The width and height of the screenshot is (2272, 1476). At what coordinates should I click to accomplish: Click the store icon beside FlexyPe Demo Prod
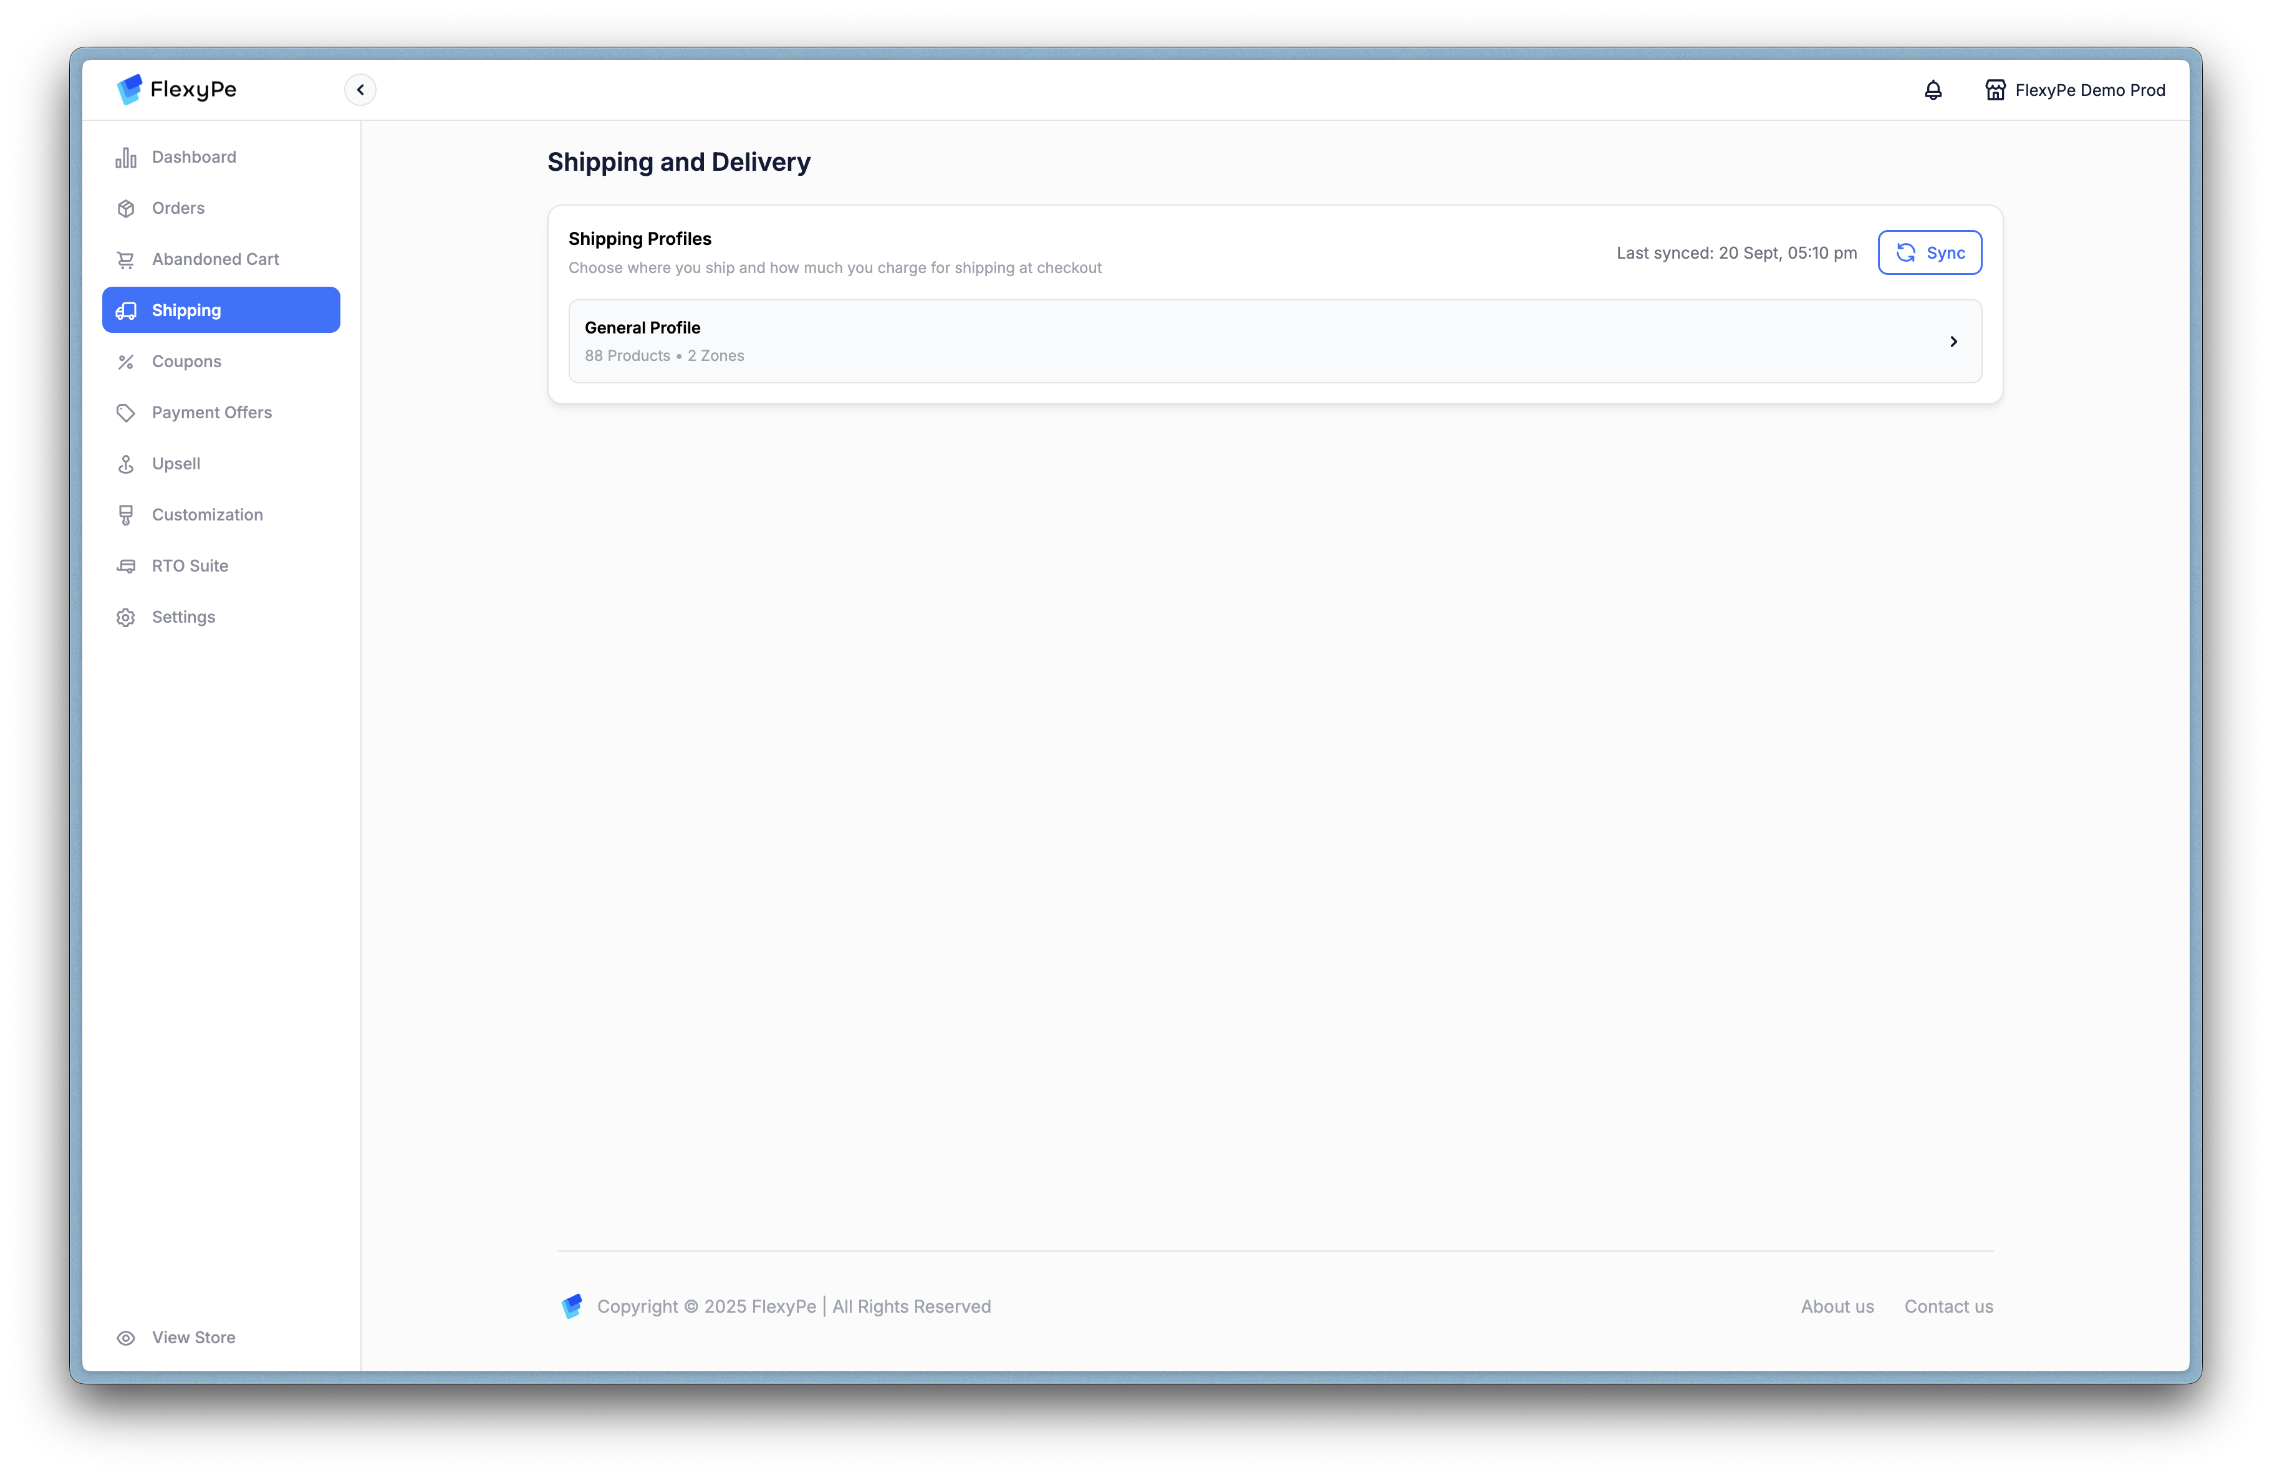pos(1994,90)
